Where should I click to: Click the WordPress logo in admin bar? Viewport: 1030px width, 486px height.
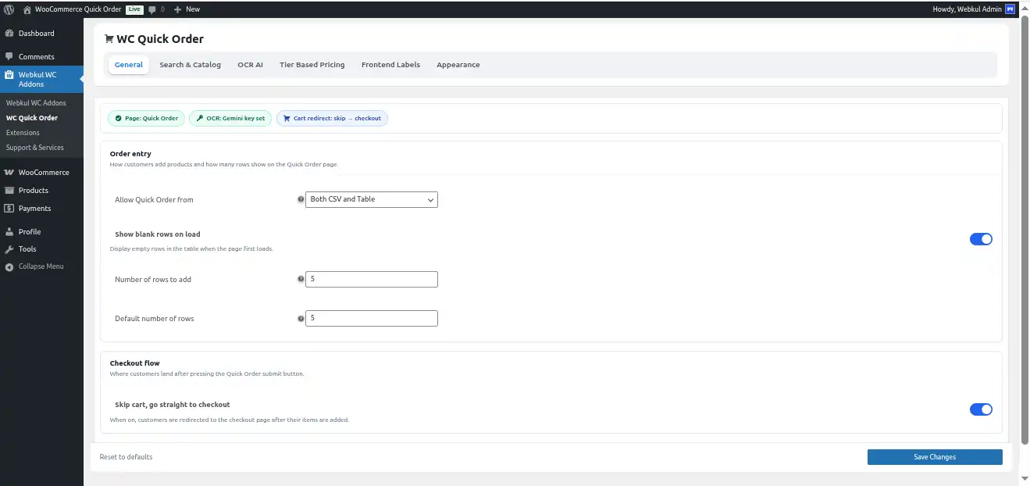point(9,9)
